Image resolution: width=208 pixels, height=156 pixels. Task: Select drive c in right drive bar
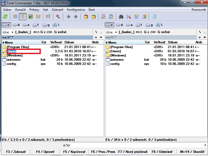click(x=110, y=25)
